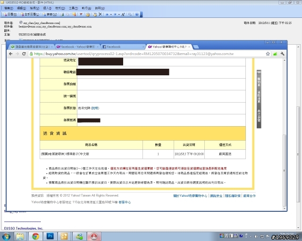Delete the message with the X icon
This screenshot has height=241, width=302.
tap(100, 15)
